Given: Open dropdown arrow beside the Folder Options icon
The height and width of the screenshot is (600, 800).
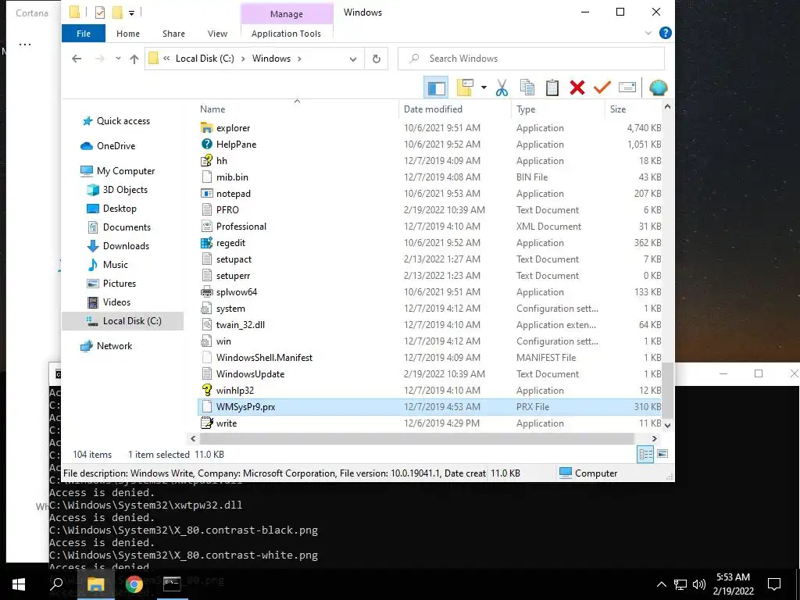Looking at the screenshot, I should tap(484, 87).
